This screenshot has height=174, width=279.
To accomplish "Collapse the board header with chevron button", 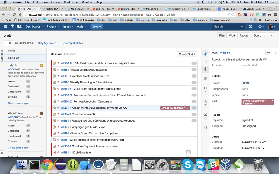I will 271,35.
